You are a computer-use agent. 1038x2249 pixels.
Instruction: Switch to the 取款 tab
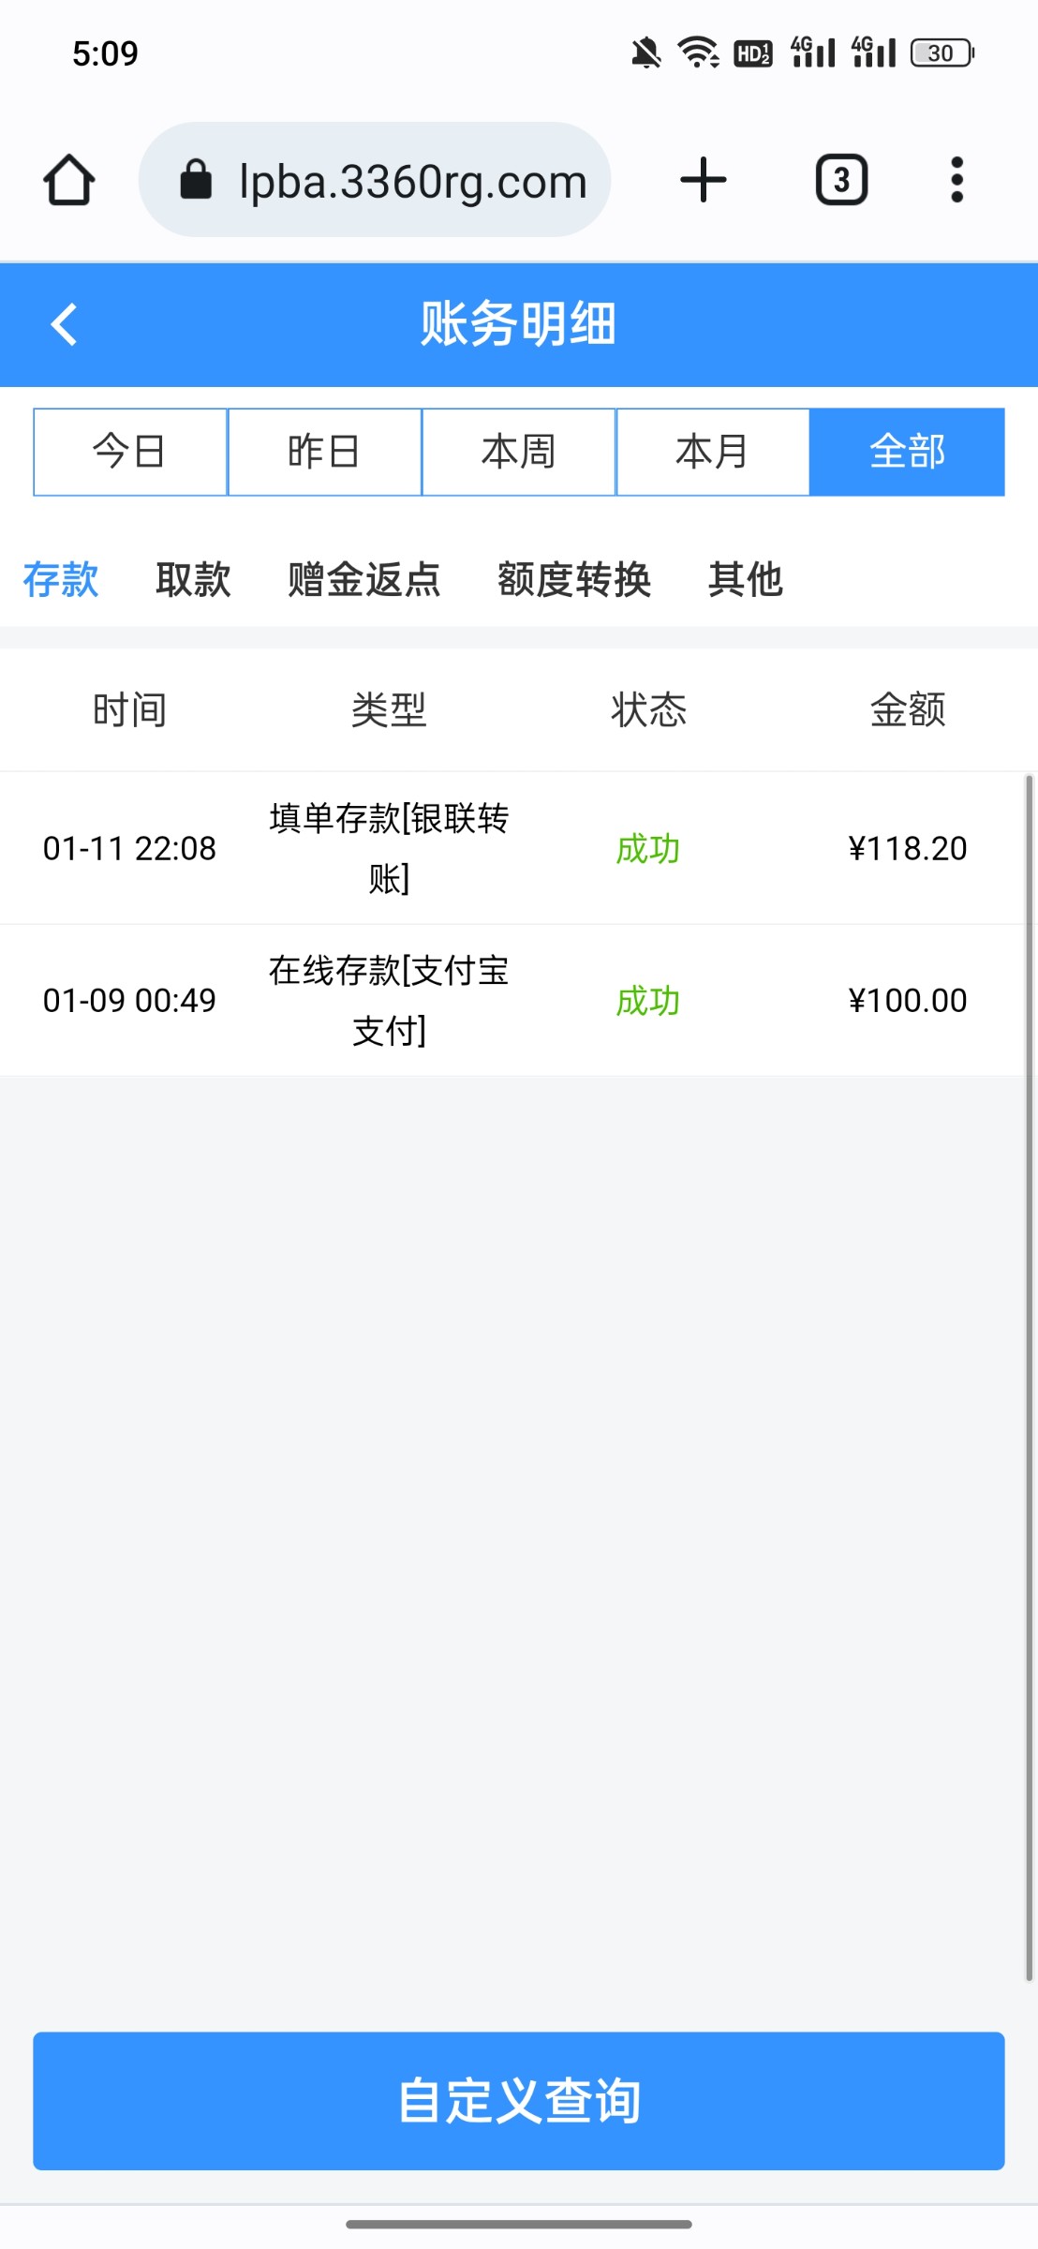[193, 579]
